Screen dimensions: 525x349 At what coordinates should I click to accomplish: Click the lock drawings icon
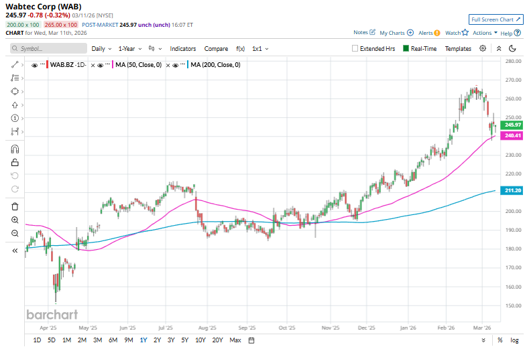[x=15, y=162]
